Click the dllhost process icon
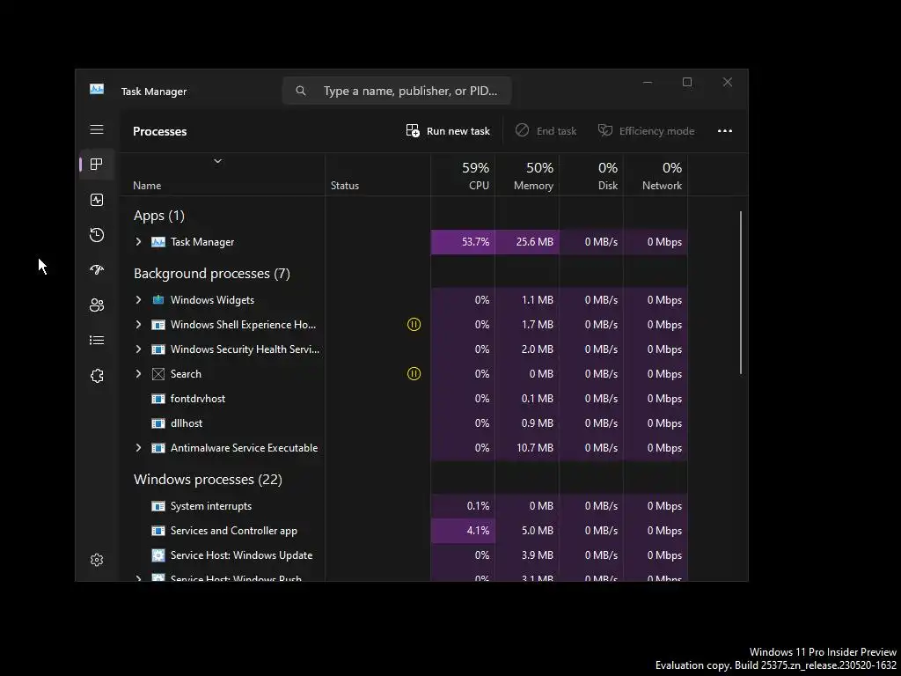Screen dimensions: 901x676 (158, 423)
